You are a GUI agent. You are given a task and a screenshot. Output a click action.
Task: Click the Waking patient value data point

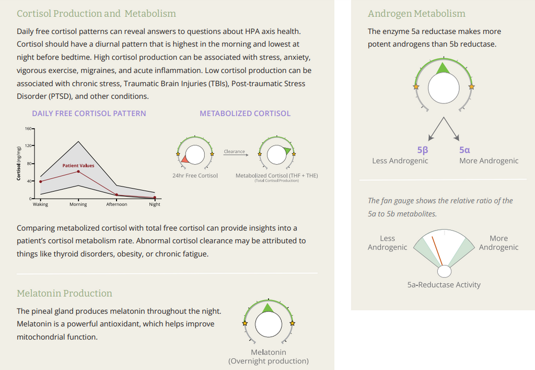tap(40, 181)
